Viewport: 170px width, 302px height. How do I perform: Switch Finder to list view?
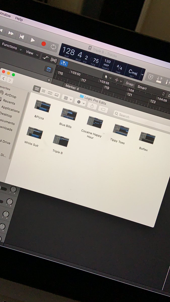click(44, 91)
